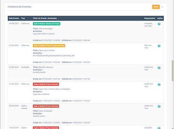This screenshot has height=129, width=174.
Task: Click Prazo Vencido badge on 15/05/2021 row
Action: [46, 128]
